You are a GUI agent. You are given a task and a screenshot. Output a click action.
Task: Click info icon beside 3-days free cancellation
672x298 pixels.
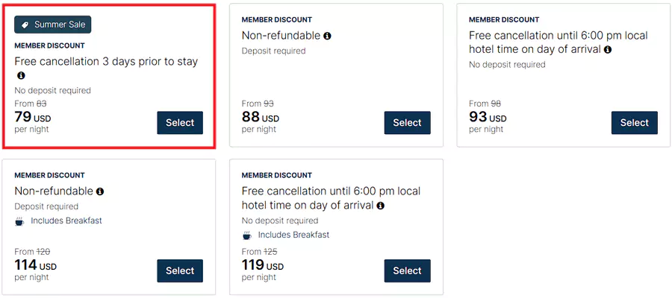click(21, 76)
